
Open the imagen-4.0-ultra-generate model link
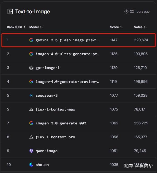[x=67, y=54]
